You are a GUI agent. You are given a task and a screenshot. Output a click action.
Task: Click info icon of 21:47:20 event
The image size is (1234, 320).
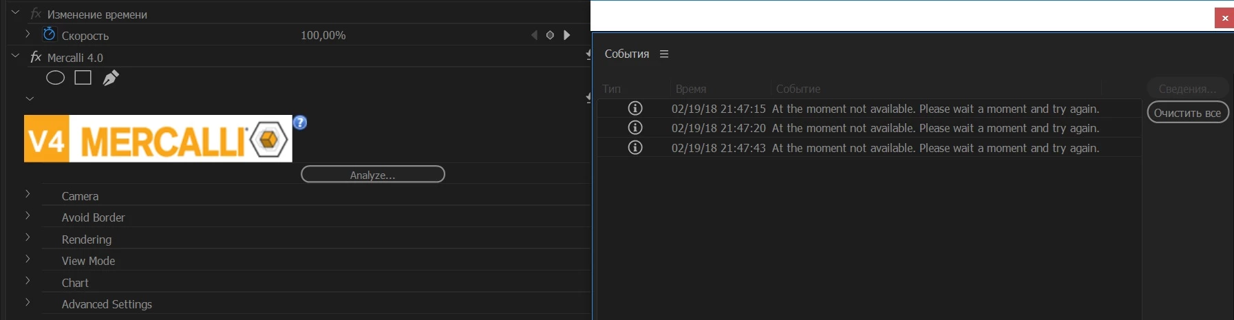[x=635, y=128]
